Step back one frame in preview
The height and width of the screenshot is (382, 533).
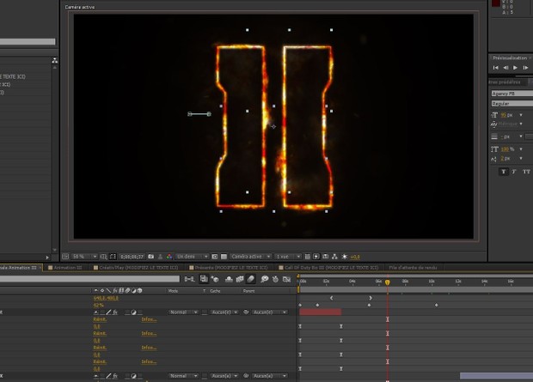pos(505,68)
